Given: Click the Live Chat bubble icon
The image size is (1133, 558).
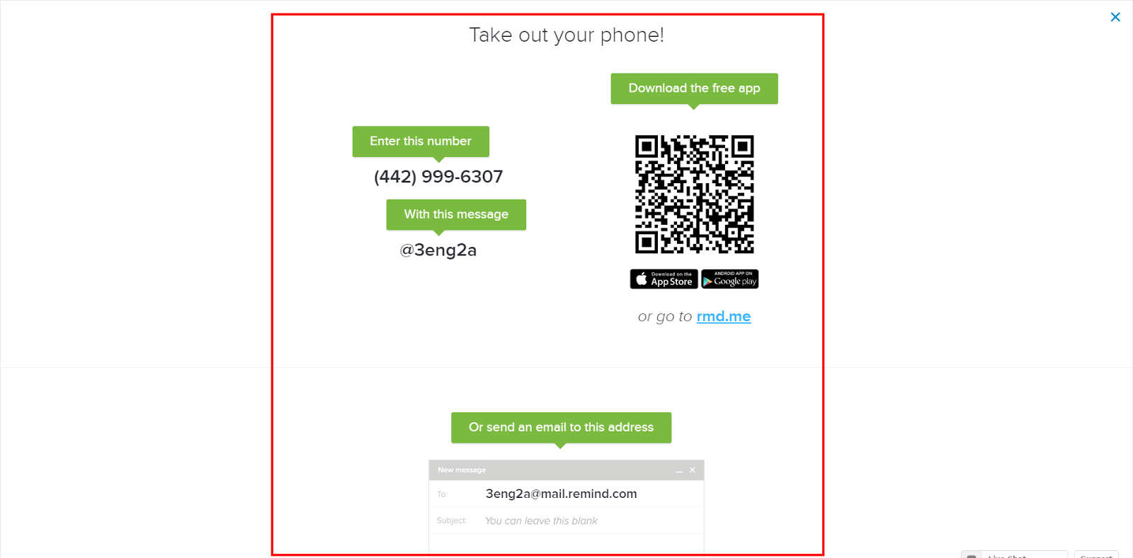Looking at the screenshot, I should click(972, 555).
